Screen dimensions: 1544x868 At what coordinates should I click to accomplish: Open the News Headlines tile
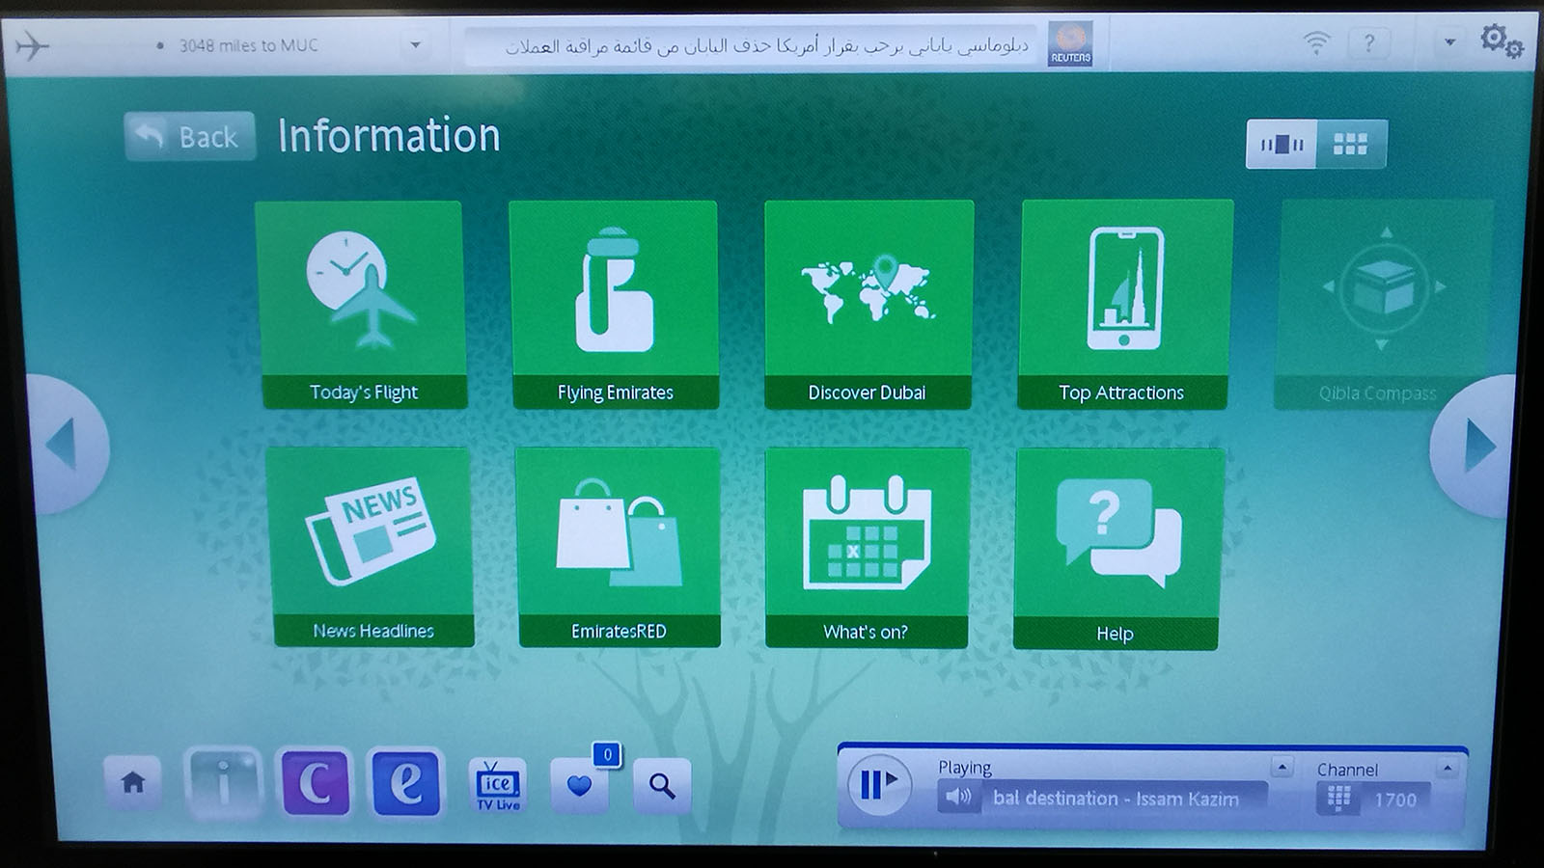tap(372, 547)
